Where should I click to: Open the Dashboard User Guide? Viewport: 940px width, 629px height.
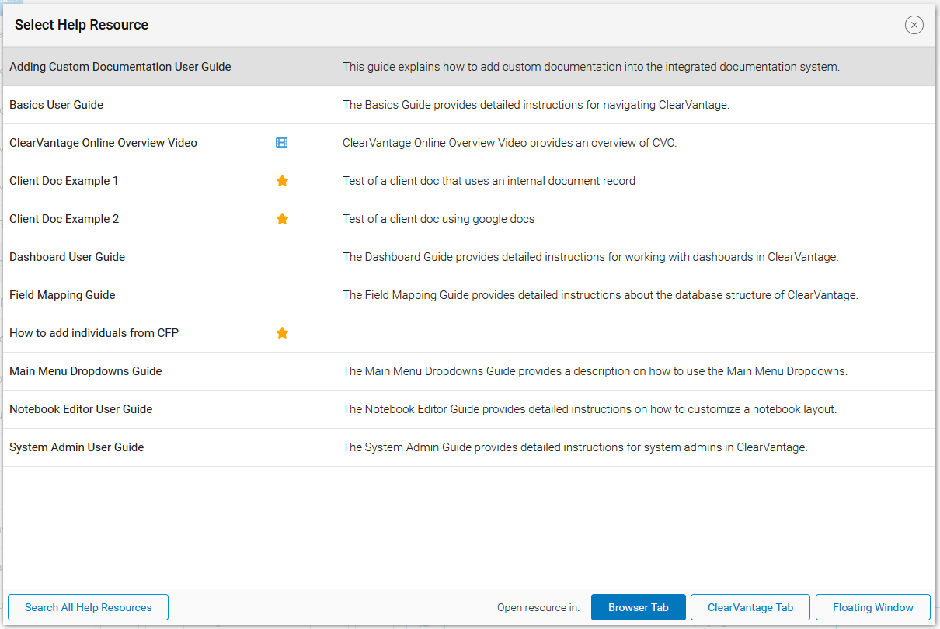[67, 257]
